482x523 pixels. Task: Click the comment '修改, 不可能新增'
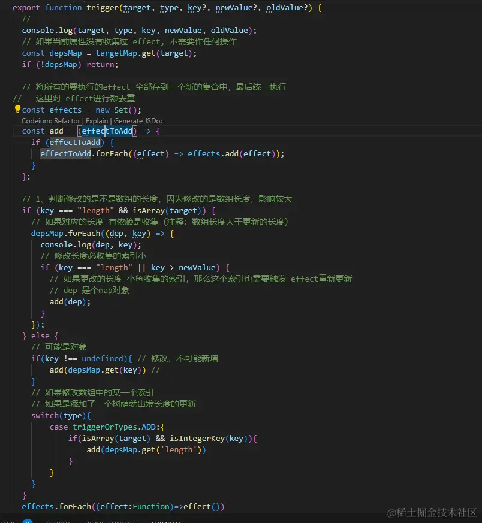click(x=178, y=359)
